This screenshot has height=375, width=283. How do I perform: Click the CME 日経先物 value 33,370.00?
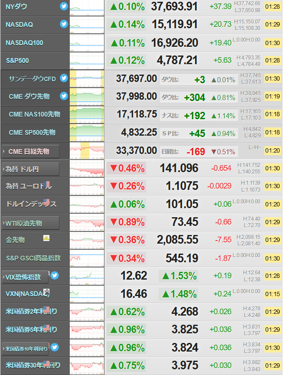pyautogui.click(x=137, y=151)
